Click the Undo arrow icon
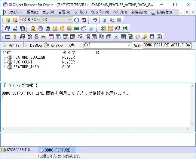This screenshot has width=196, height=159. (95, 20)
